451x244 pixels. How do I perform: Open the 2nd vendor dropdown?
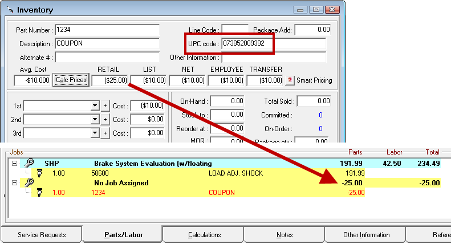95,120
